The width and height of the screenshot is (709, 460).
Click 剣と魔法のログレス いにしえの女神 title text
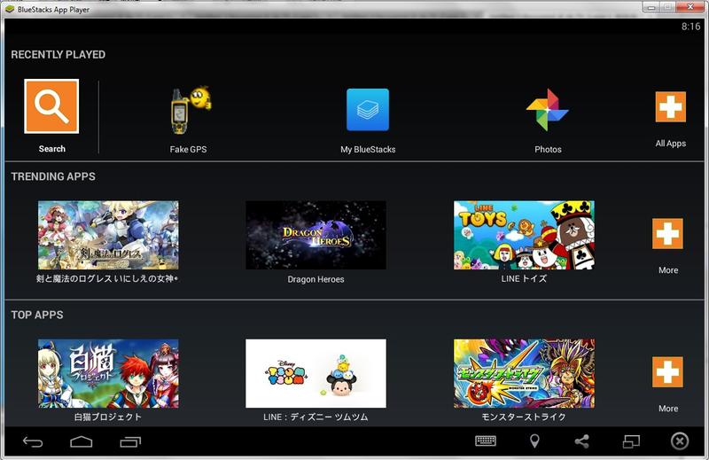tap(107, 278)
